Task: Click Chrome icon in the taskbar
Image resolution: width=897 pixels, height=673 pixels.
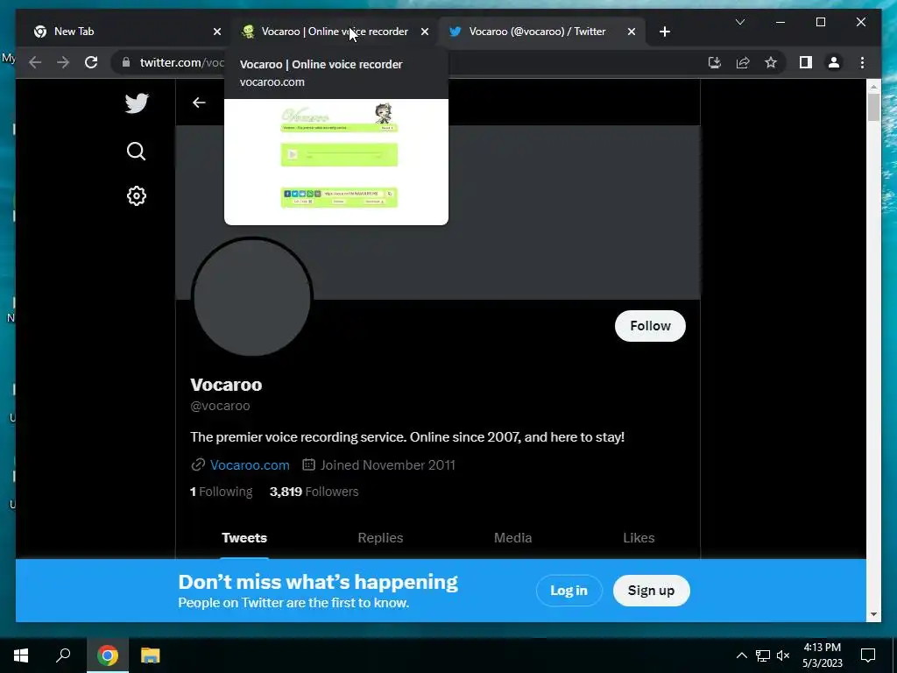Action: [108, 655]
